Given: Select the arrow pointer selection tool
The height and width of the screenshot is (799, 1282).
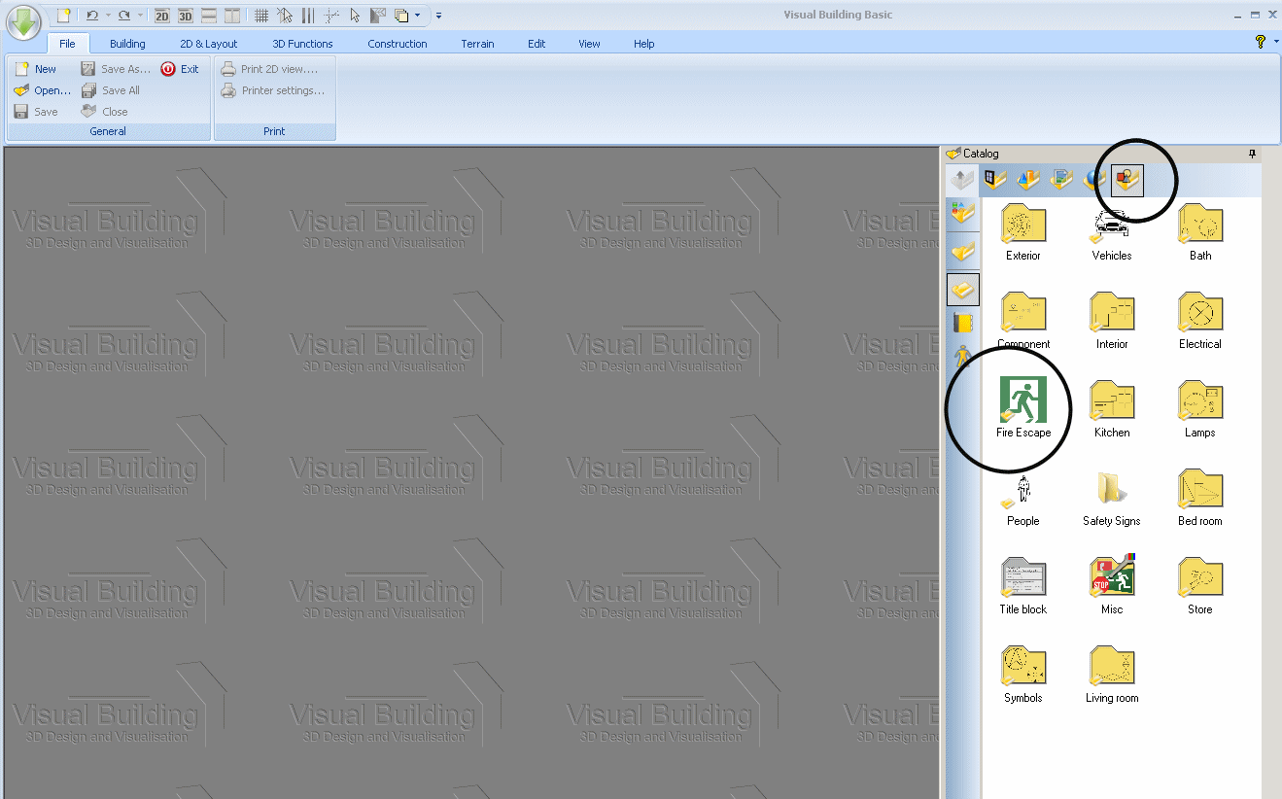Looking at the screenshot, I should pos(355,16).
